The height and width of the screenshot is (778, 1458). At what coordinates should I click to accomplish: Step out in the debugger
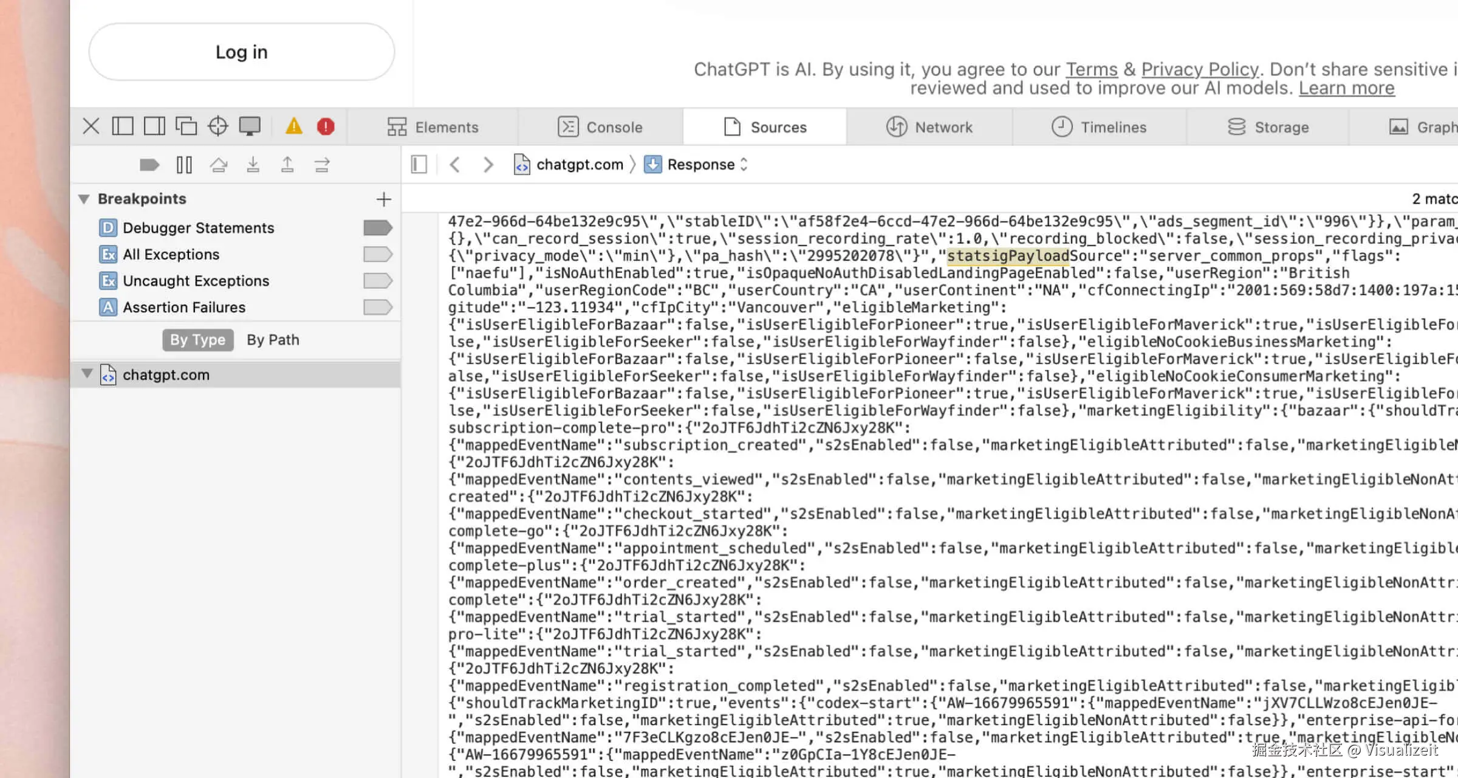pos(287,165)
